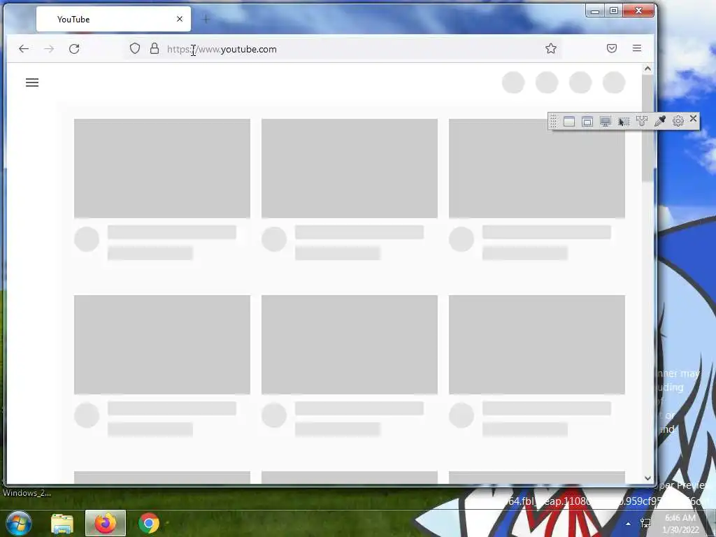Click the site security padlock icon
716x537 pixels.
click(155, 48)
